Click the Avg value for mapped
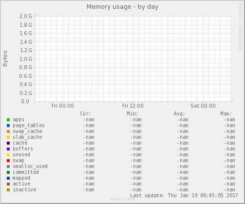Viewport: 245px width, 204px height. point(183,178)
